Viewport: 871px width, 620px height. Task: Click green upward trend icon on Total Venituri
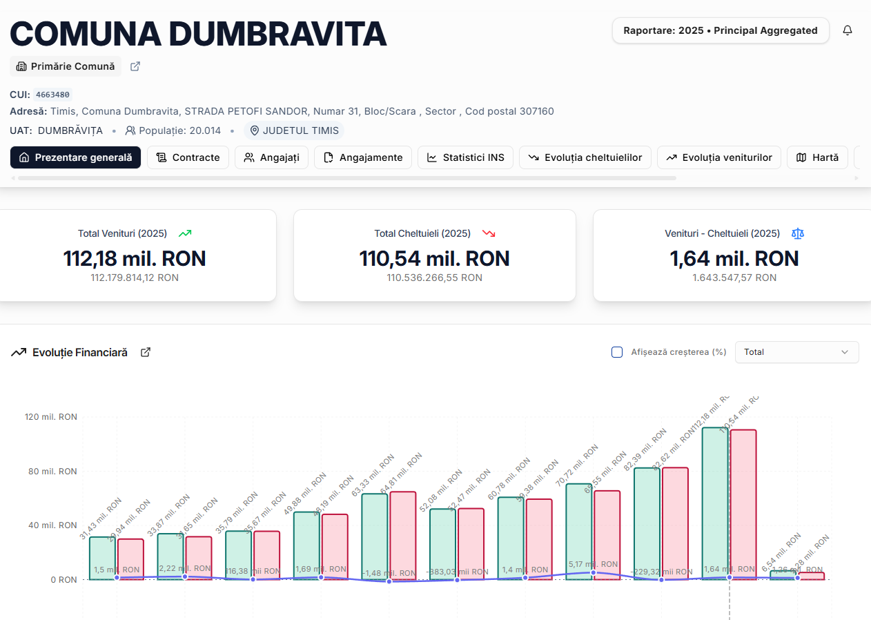coord(184,233)
